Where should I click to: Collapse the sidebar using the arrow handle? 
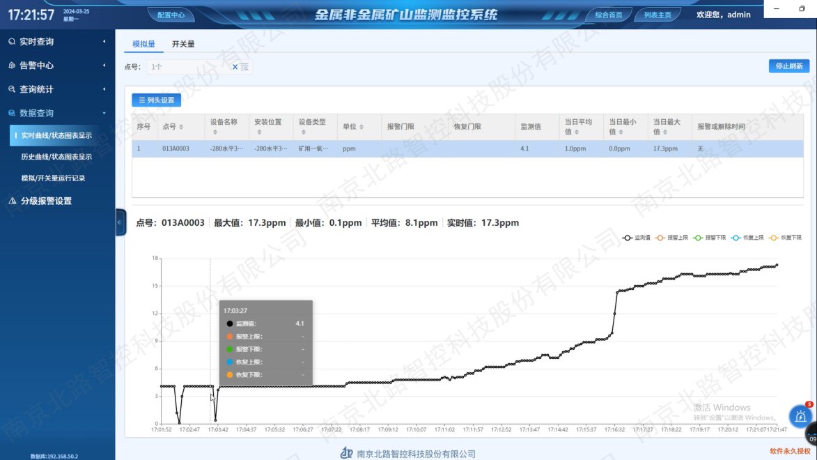tap(119, 222)
